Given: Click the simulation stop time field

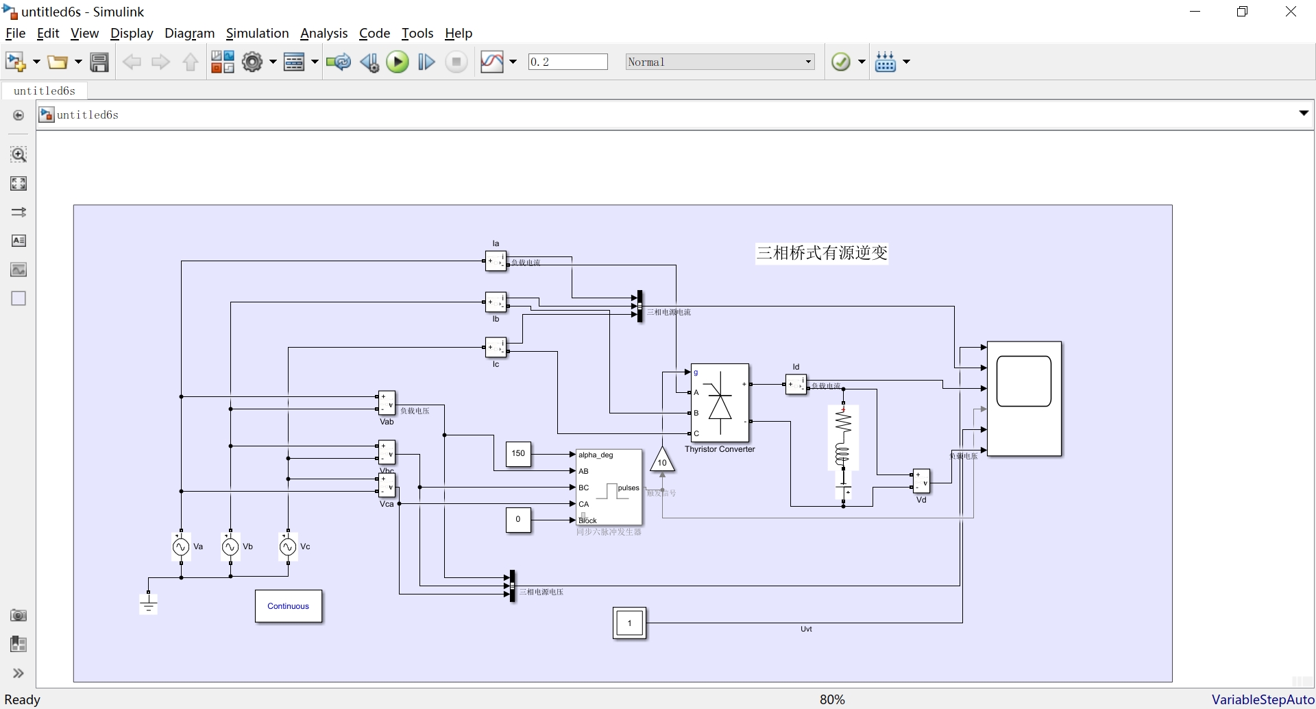Looking at the screenshot, I should click(568, 62).
